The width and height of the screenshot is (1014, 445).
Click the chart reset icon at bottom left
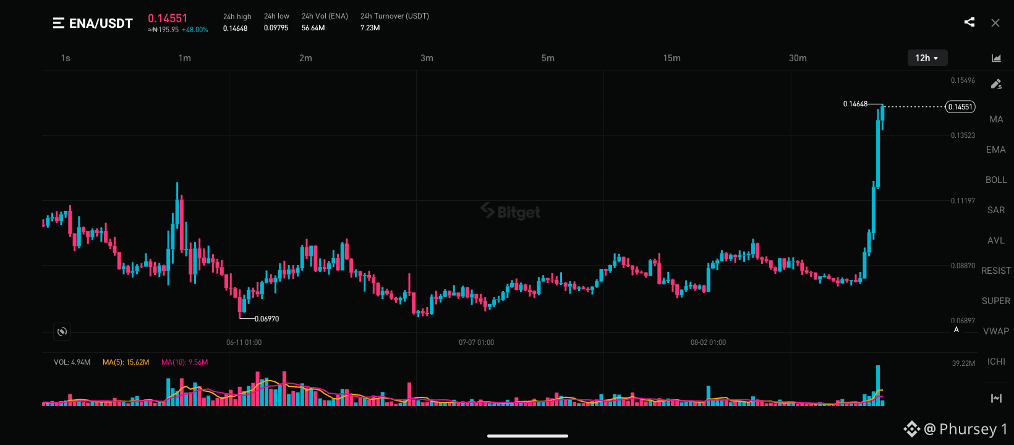pos(62,332)
